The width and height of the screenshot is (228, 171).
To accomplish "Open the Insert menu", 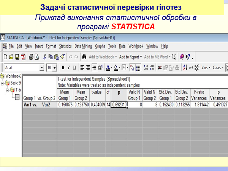I will 39,46.
